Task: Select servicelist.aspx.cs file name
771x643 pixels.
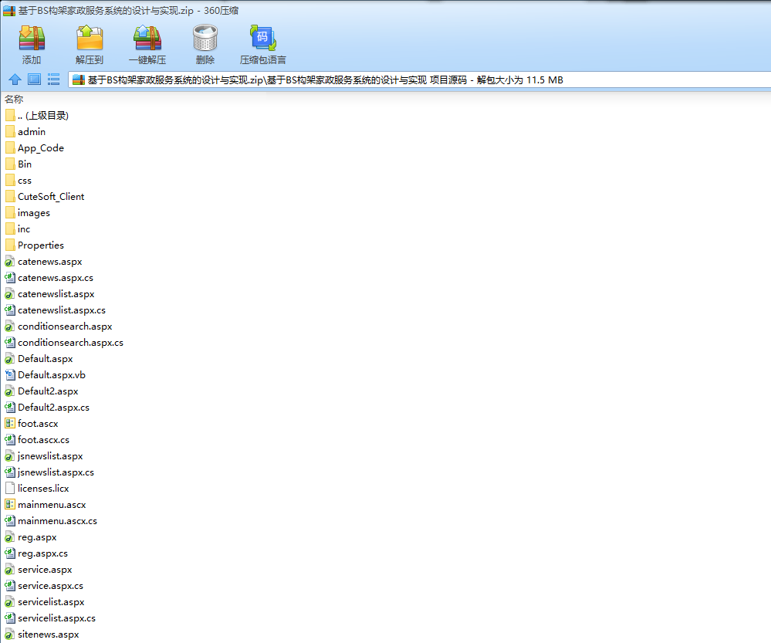Action: click(56, 618)
